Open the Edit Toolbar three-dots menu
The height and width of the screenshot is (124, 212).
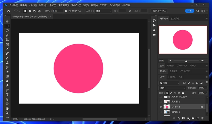point(7,117)
